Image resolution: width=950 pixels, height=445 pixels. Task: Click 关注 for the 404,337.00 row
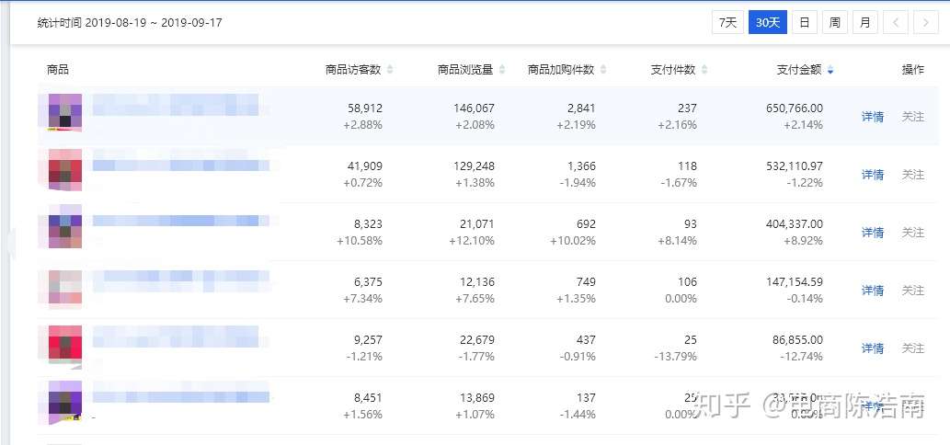(x=913, y=233)
